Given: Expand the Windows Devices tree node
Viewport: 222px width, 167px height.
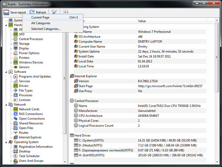Looking at the screenshot, I should coord(11,62).
